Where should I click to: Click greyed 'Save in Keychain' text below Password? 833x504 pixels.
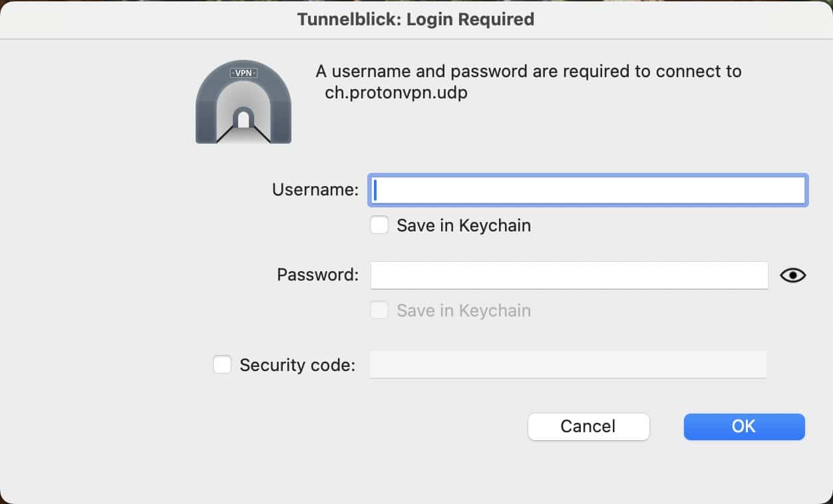coord(464,311)
